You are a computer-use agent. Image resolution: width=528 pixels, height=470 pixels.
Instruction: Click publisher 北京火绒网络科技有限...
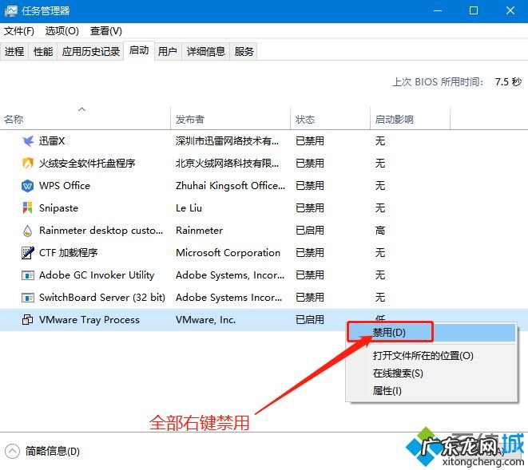click(x=227, y=163)
